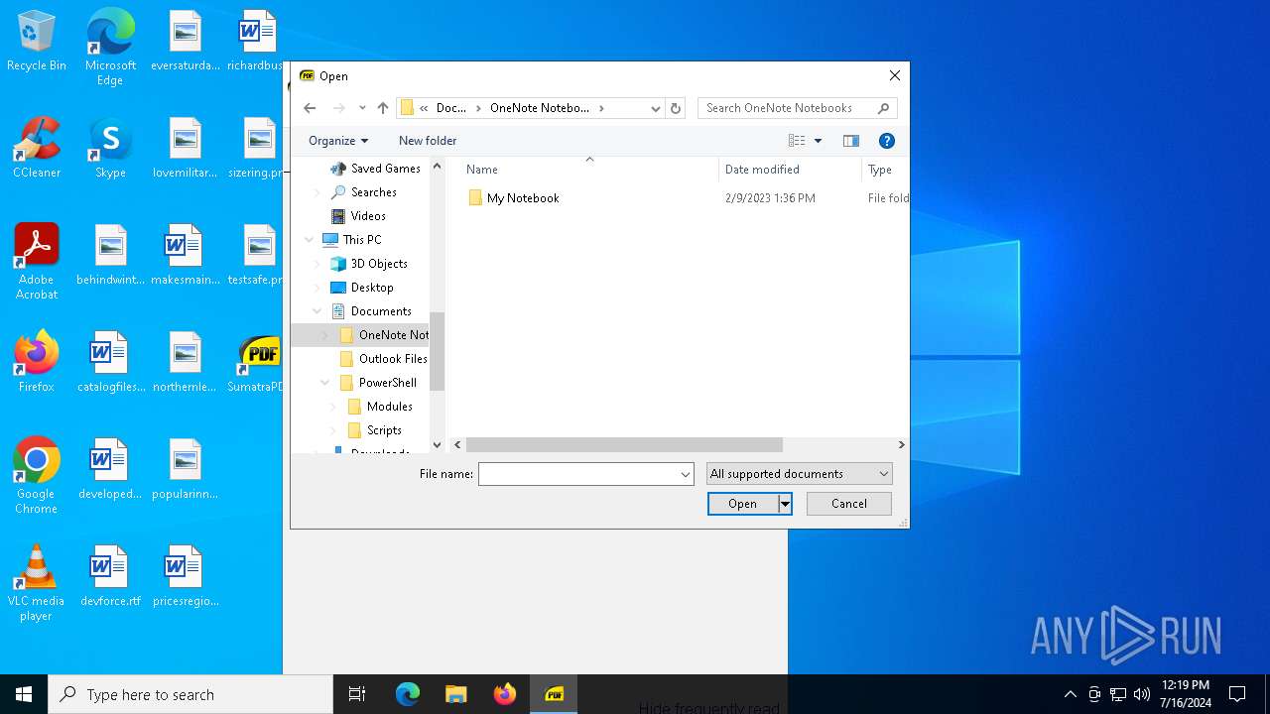Expand the address bar path dropdown
The height and width of the screenshot is (714, 1270).
[x=655, y=108]
